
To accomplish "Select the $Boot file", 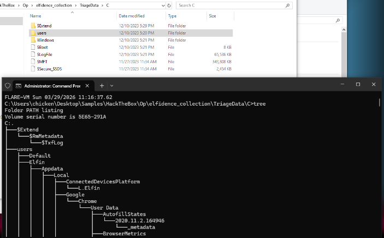I will [x=41, y=47].
